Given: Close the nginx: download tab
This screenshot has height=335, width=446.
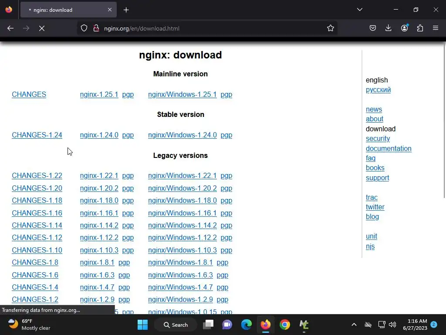Looking at the screenshot, I should click(110, 10).
